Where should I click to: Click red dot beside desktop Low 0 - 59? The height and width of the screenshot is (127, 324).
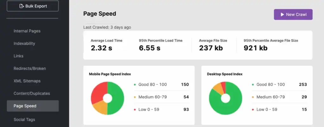click(252, 110)
